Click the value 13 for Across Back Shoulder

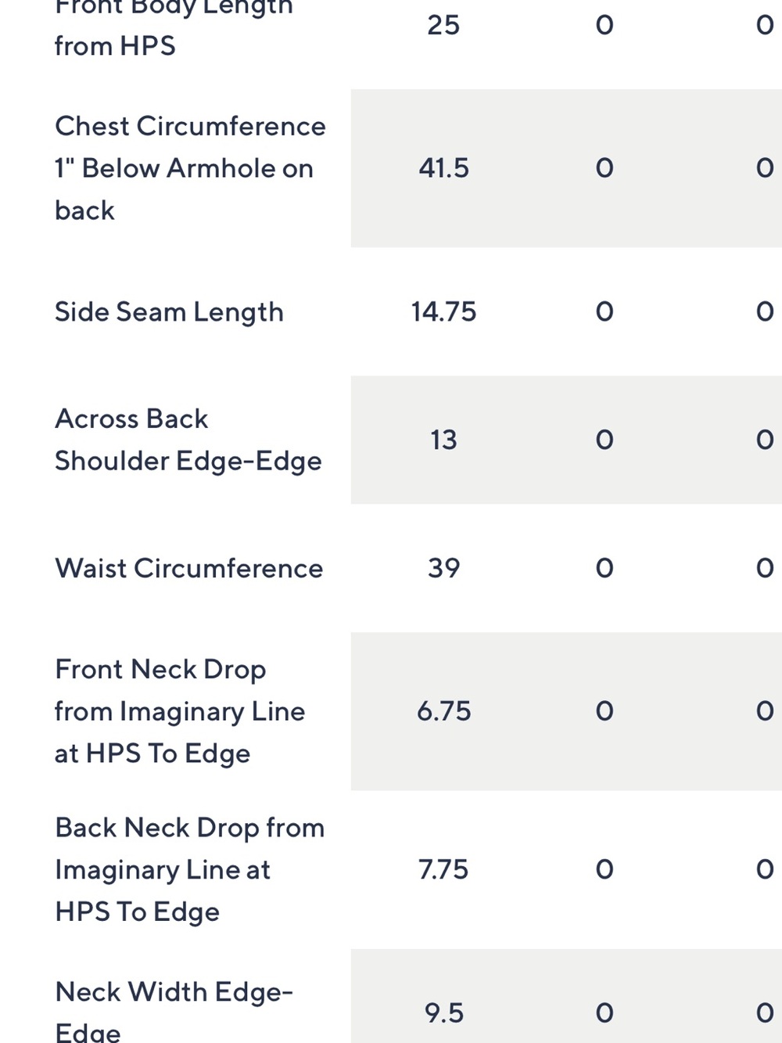click(x=443, y=440)
